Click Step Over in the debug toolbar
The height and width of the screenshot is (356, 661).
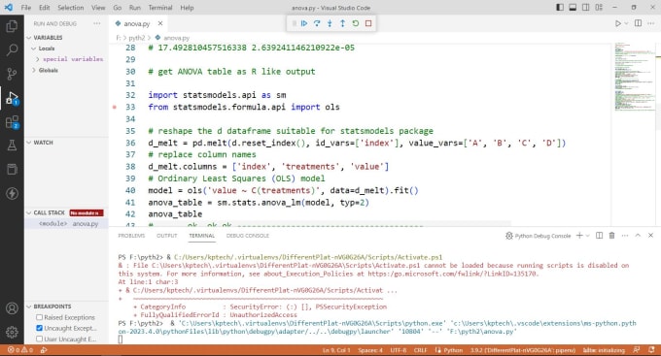tap(317, 23)
